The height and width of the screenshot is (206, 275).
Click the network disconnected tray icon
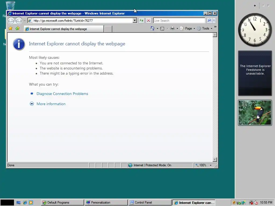pos(251,203)
